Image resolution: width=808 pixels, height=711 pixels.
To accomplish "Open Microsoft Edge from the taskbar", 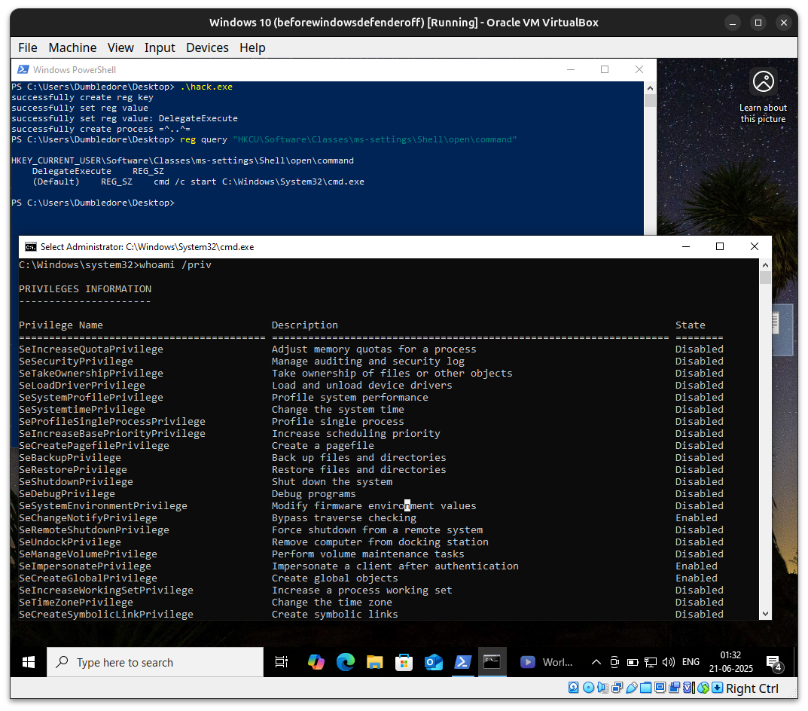I will pos(345,662).
